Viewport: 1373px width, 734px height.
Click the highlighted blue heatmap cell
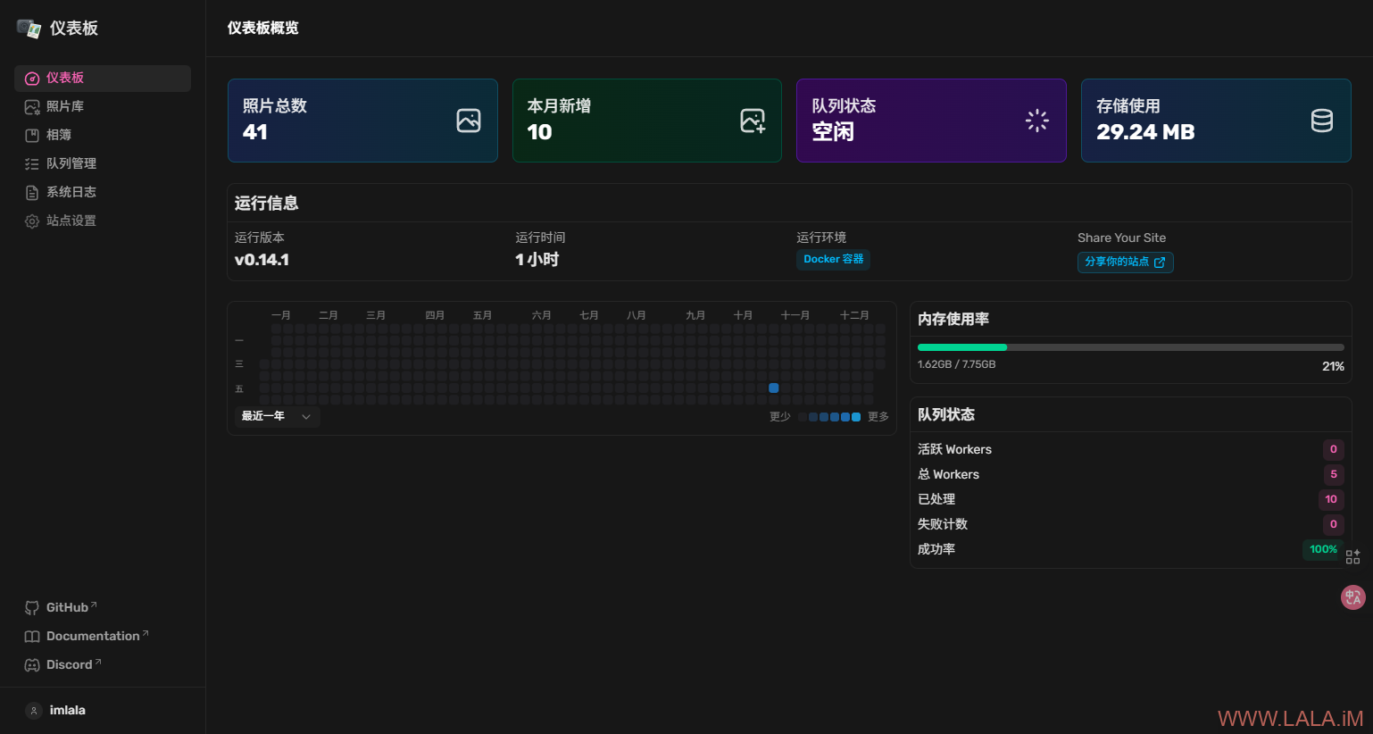pos(774,388)
